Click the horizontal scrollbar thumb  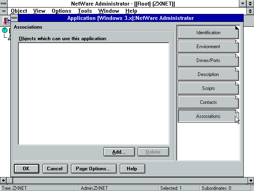10,180
